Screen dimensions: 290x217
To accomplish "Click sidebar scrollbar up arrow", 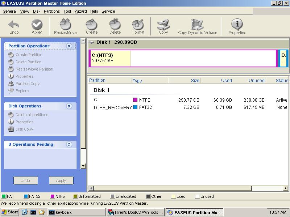I will click(x=83, y=41).
